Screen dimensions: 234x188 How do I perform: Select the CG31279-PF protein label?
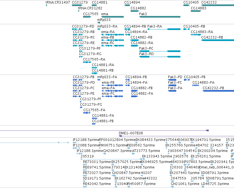pyautogui.click(x=90, y=99)
